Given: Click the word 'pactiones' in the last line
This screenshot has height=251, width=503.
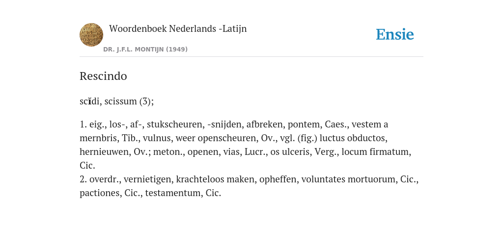Looking at the screenshot, I should coord(99,193).
